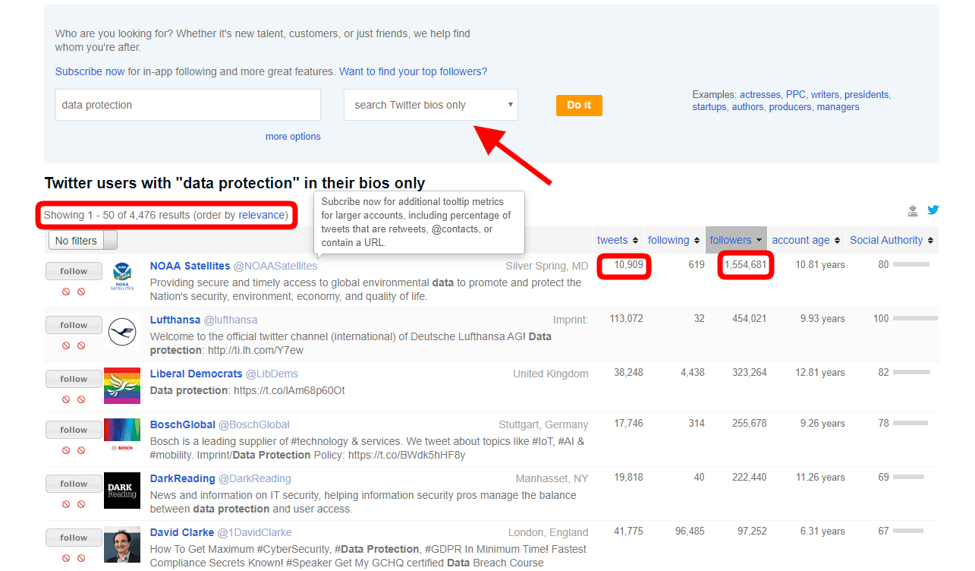Image resolution: width=975 pixels, height=571 pixels.
Task: Open David Clarke's profile photo
Action: (x=122, y=544)
